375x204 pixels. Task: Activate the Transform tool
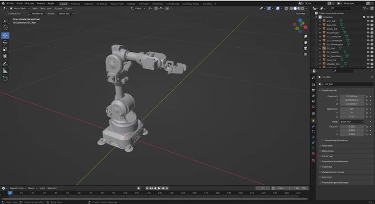click(5, 56)
